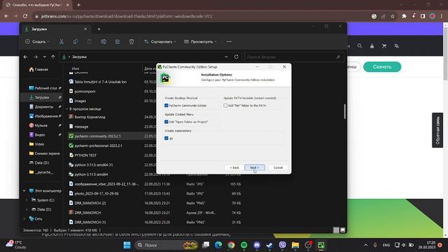Viewport: 448px width, 252px height.
Task: Open Музыка in the sidebar
Action: click(38, 125)
